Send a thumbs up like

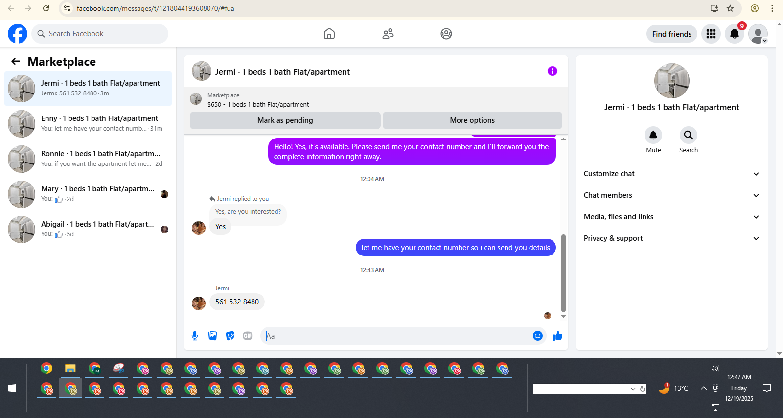click(x=557, y=336)
